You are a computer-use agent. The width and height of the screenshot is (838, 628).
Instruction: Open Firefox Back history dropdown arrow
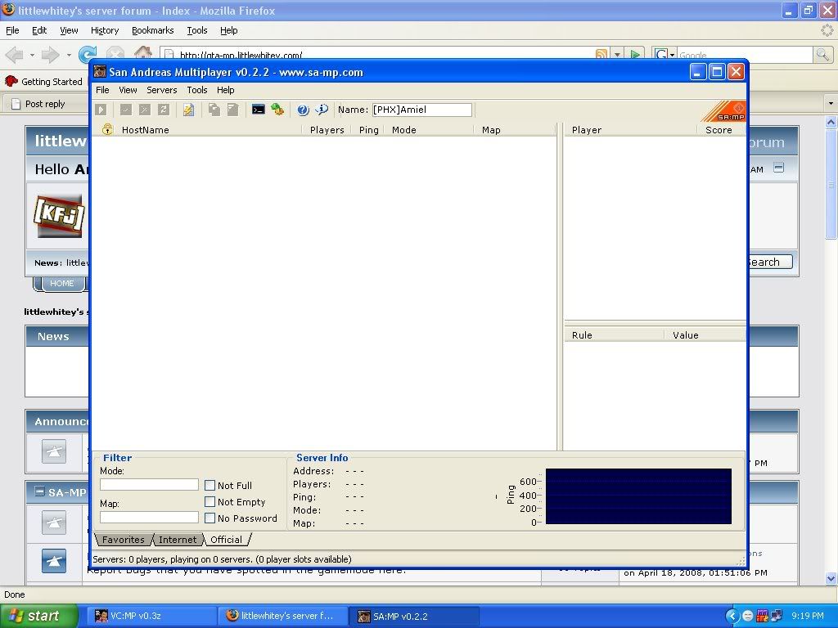(32, 55)
